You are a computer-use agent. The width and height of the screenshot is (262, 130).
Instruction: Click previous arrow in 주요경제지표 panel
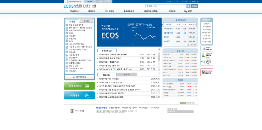tap(189, 45)
